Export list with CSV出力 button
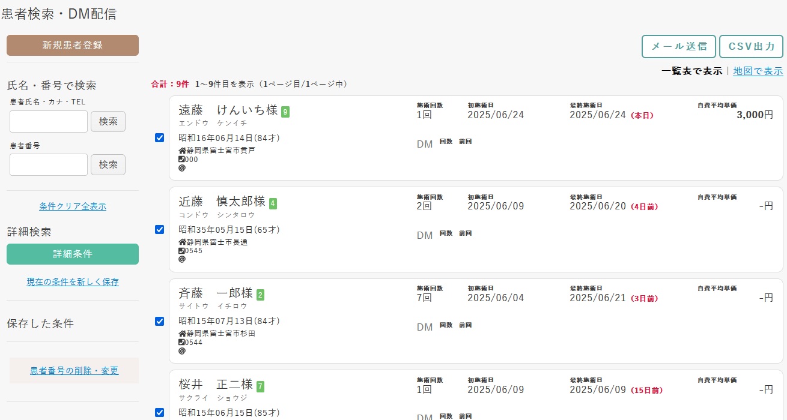This screenshot has width=787, height=420. click(x=751, y=46)
